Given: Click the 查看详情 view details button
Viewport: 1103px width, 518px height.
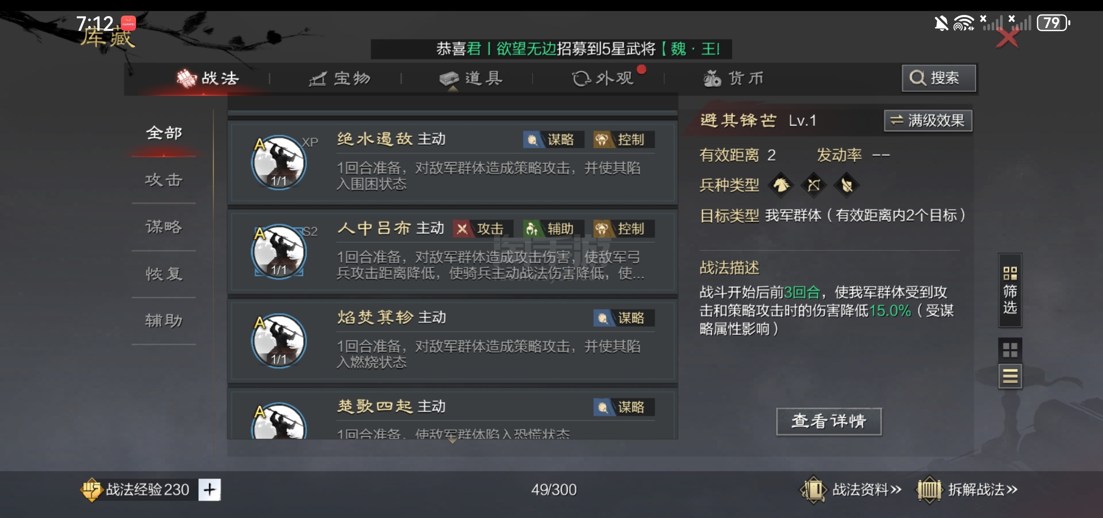Looking at the screenshot, I should [x=829, y=421].
